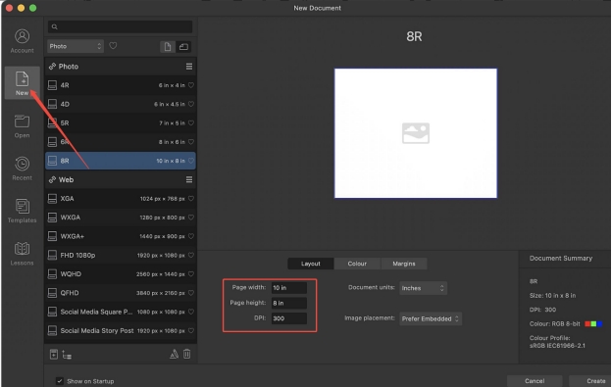Switch to the Colour tab
612x387 pixels.
[357, 264]
